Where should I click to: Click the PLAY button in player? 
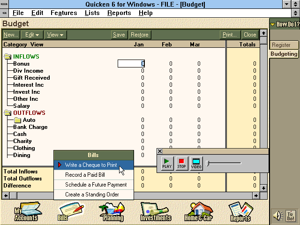click(167, 163)
